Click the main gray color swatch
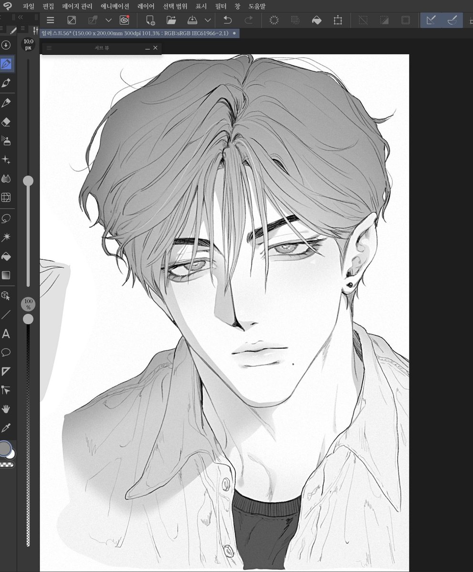 [x=5, y=449]
